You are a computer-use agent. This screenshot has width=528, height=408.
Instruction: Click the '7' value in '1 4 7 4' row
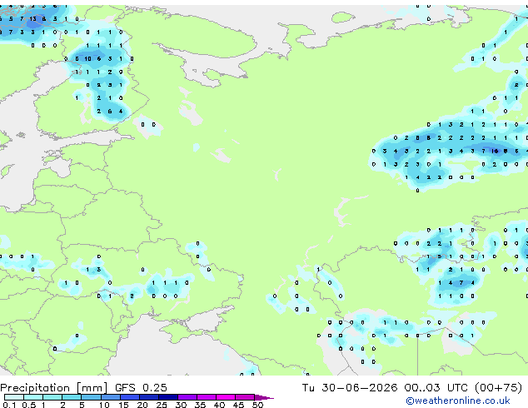[461, 283]
